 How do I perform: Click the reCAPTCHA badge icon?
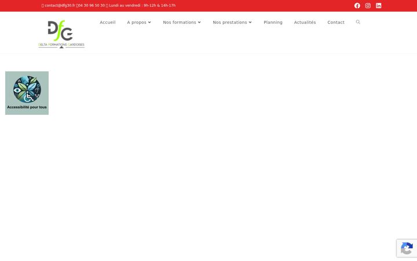(407, 248)
